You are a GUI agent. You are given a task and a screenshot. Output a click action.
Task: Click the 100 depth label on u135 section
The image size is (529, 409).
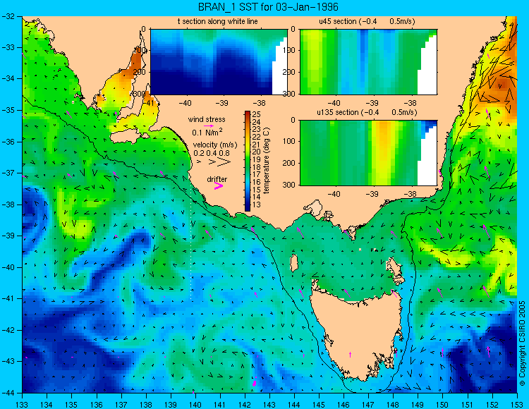point(290,141)
